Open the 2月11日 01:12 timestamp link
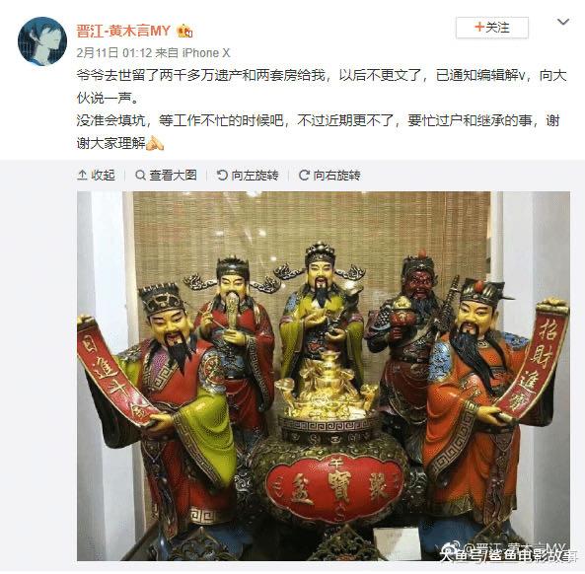585x574 pixels. 113,53
